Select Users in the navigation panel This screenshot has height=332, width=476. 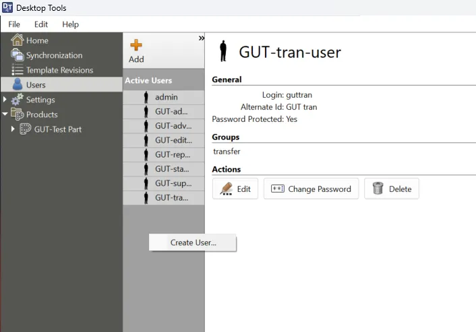[x=36, y=85]
